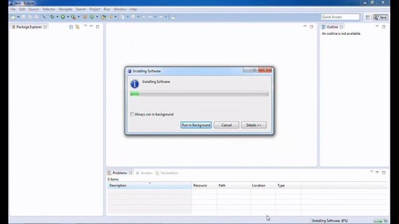Click the Location column header
Viewport: 399px width, 224px height.
pyautogui.click(x=263, y=185)
